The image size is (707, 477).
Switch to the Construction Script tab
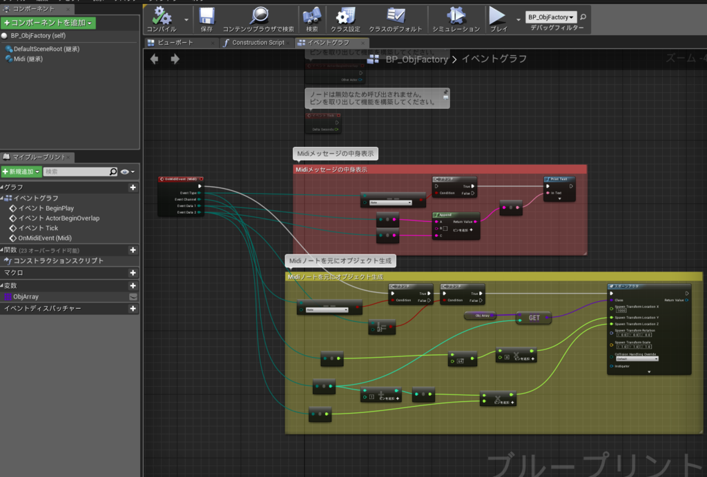258,42
